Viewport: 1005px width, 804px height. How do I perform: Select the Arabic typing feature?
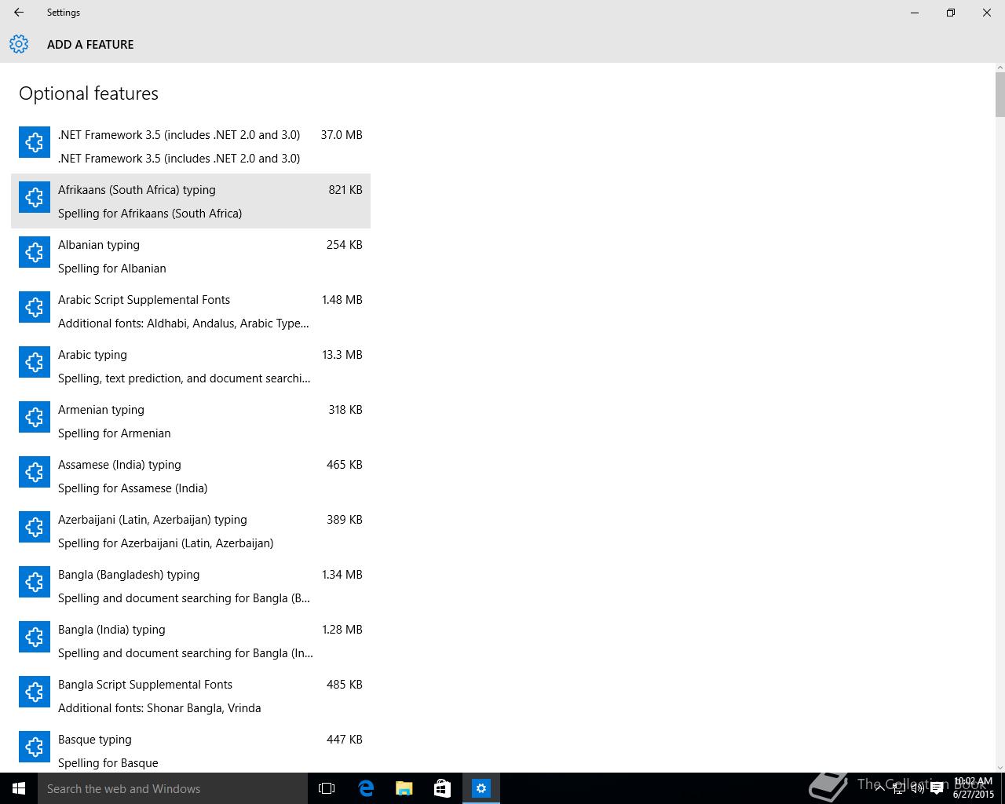coord(191,366)
